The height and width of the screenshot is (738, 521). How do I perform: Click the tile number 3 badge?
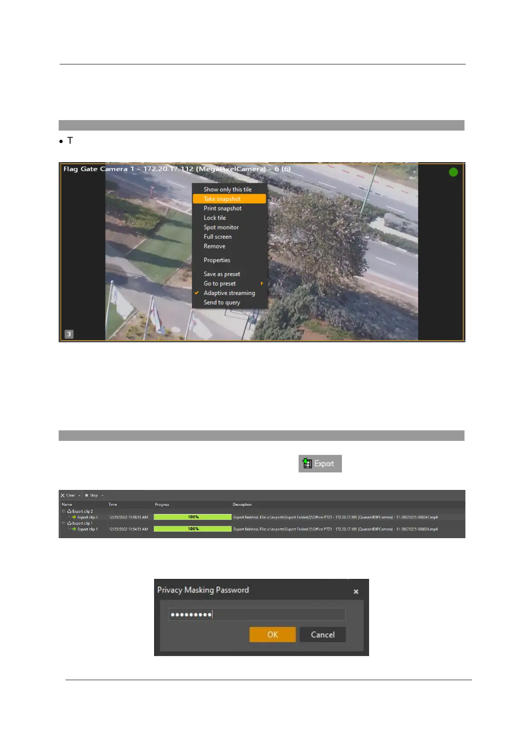(x=69, y=334)
